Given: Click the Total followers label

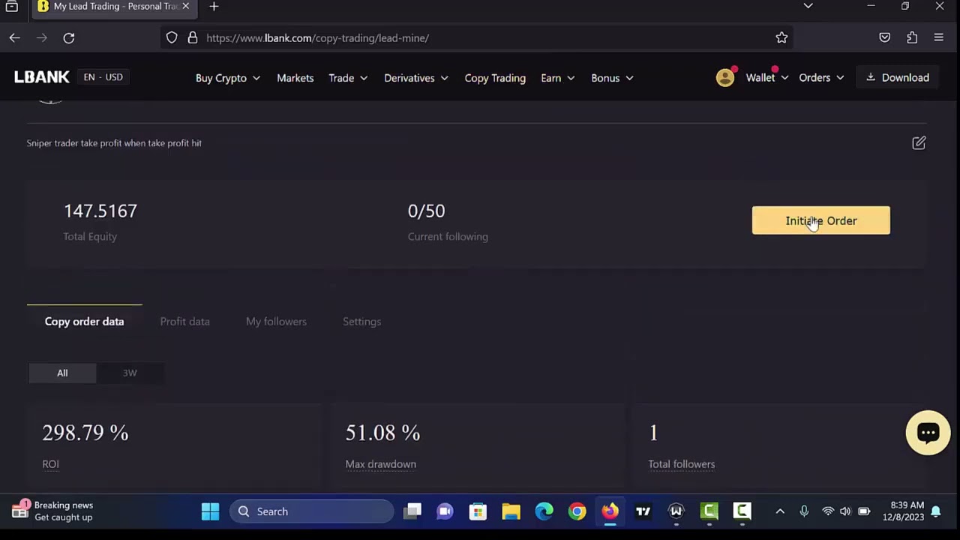Looking at the screenshot, I should click(x=681, y=464).
